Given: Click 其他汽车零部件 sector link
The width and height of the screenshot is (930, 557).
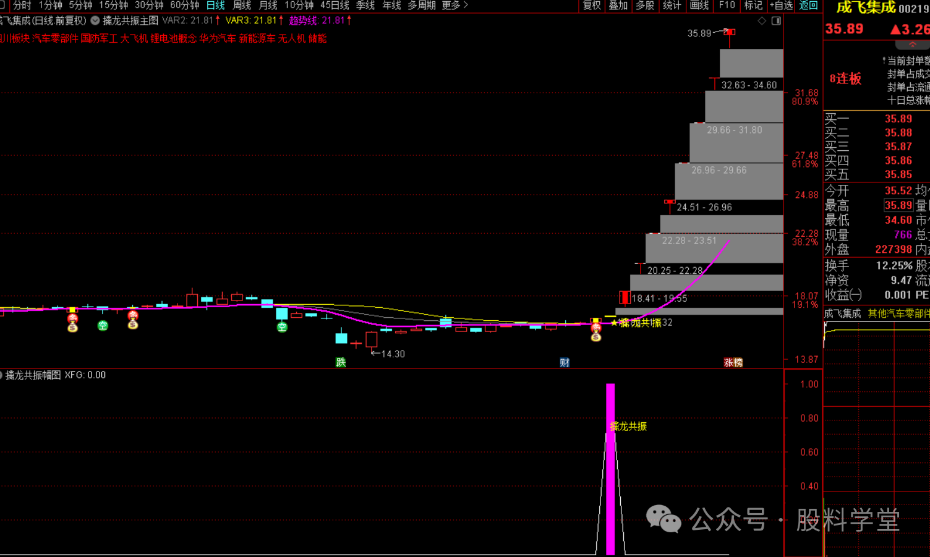Looking at the screenshot, I should coord(898,313).
